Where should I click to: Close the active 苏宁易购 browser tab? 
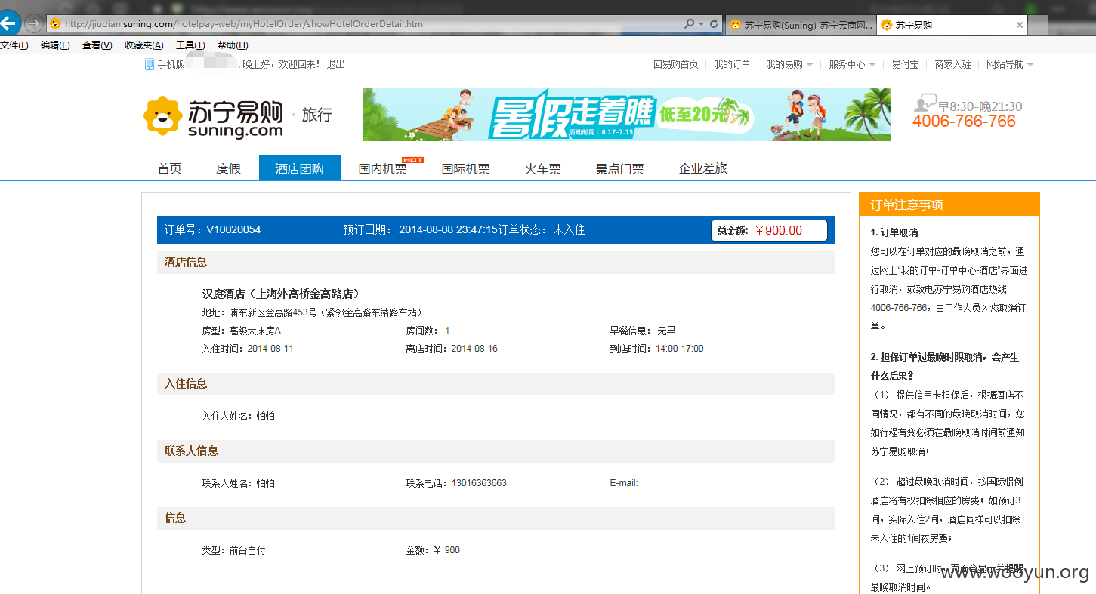(1019, 25)
